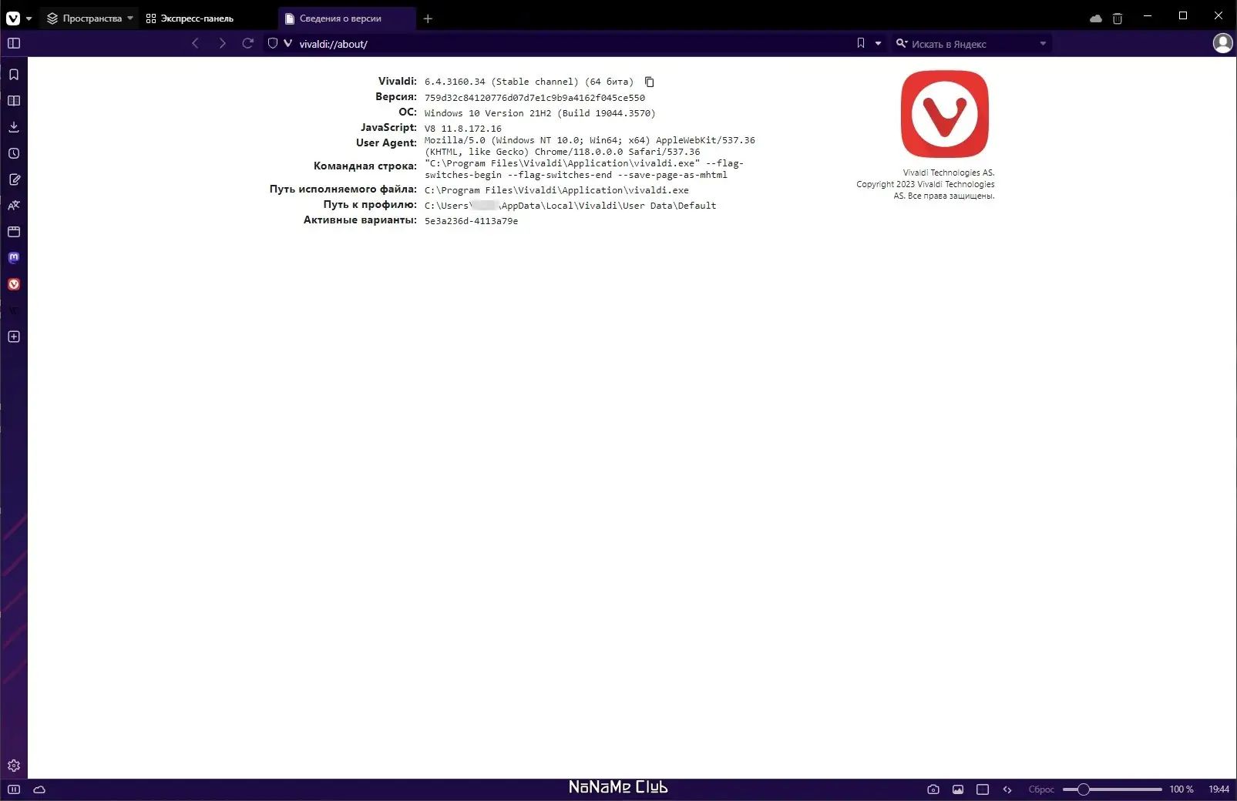1237x801 pixels.
Task: Click the 100 % zoom level text
Action: (1182, 789)
